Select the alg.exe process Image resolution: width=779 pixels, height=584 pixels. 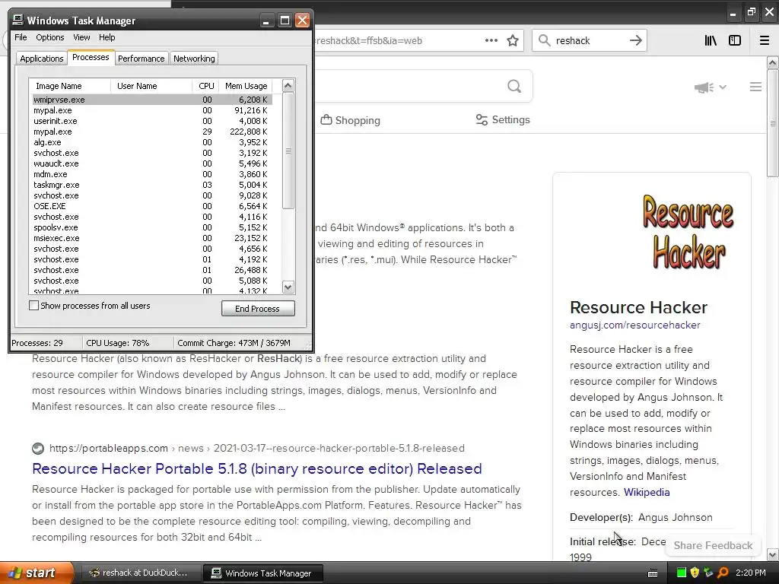click(x=152, y=142)
